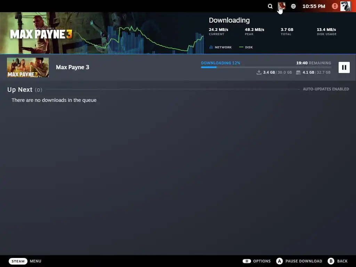Open the STEAM menu button
Viewport: 356px width, 267px height.
(x=18, y=261)
